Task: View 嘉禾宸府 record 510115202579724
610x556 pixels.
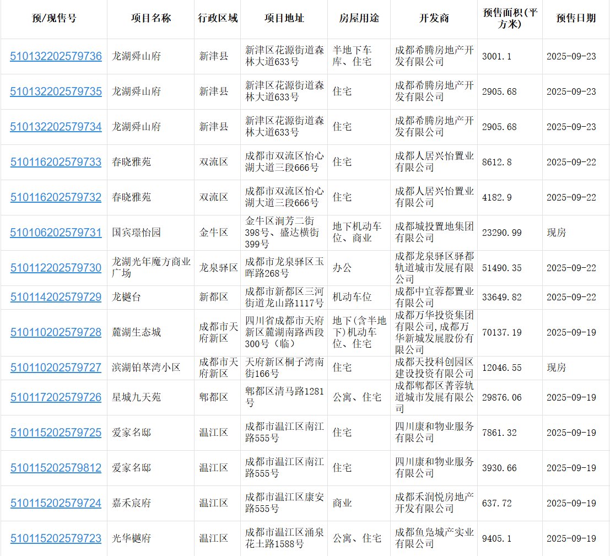Action: [x=56, y=503]
